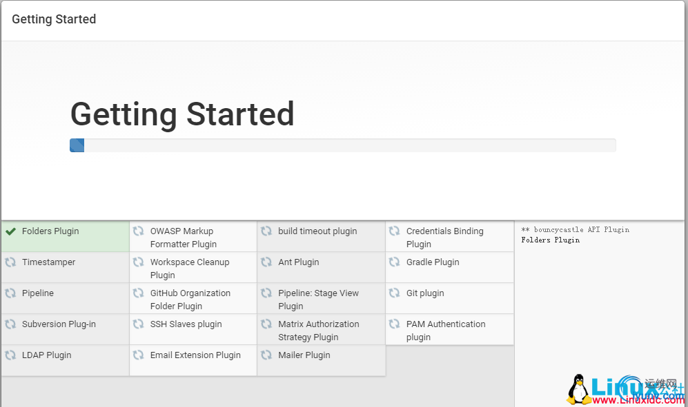Screen dimensions: 688x407
Task: Click the pending icon beside Timestamper
Action: coord(10,262)
